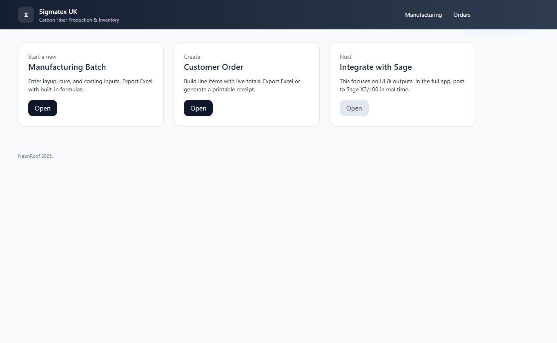Open the Manufacturing Batch form
The height and width of the screenshot is (343, 557).
coord(42,108)
